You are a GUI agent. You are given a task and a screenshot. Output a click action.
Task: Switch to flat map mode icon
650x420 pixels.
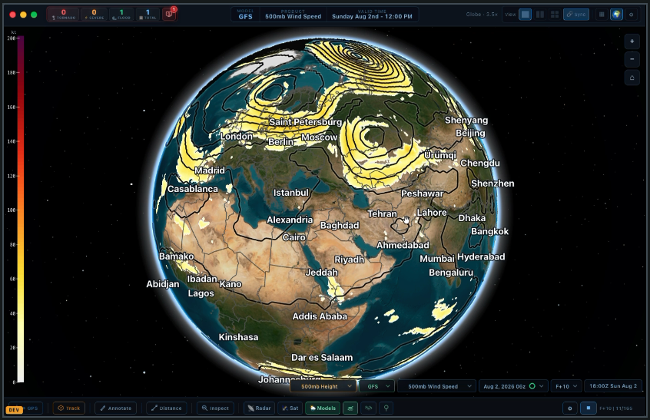coord(602,15)
